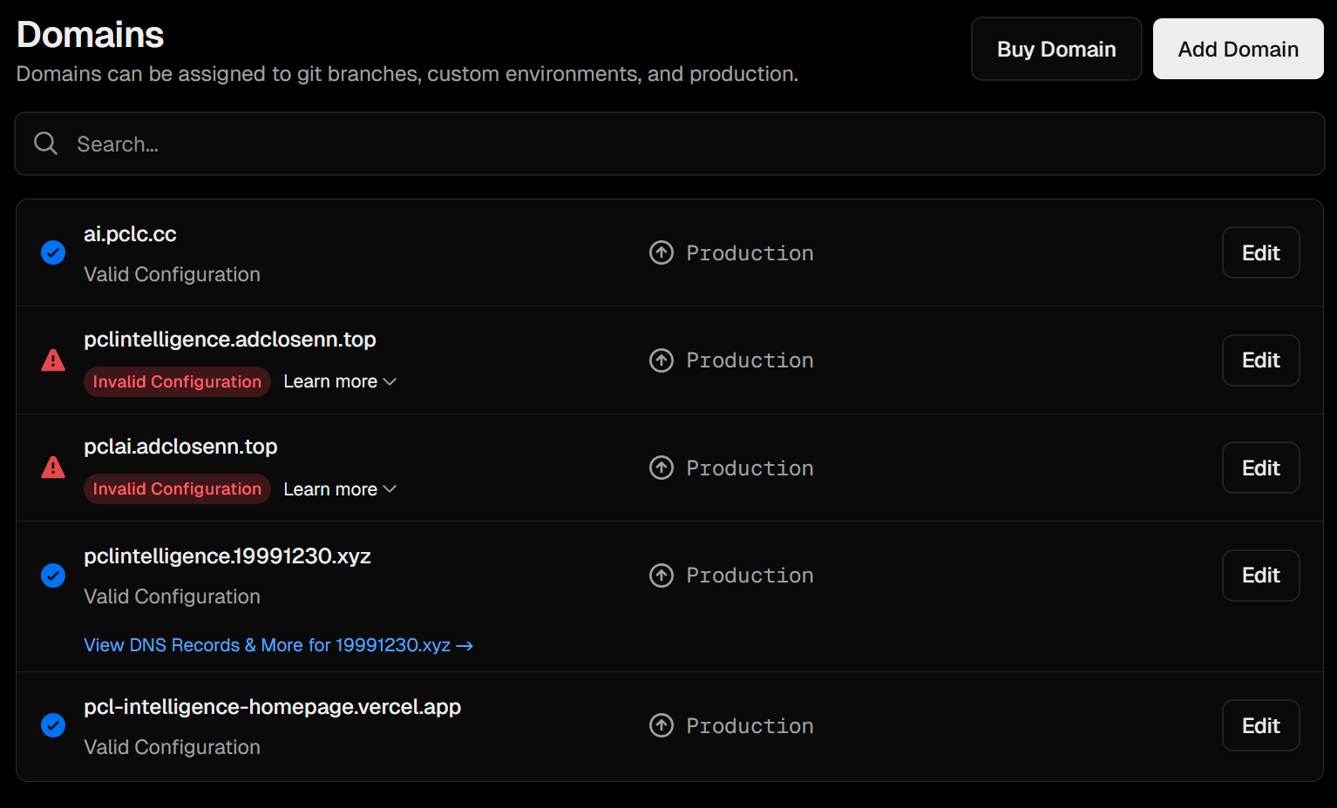Screen dimensions: 1337x808
Task: Expand Learn more for pclintelligence.adclosenn.top
Action: [339, 381]
